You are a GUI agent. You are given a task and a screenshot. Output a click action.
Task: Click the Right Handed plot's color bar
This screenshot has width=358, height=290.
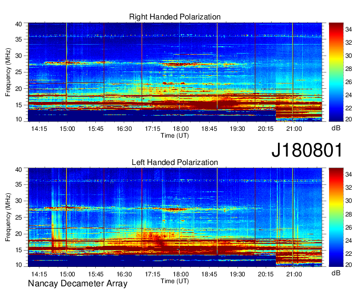pos(336,72)
